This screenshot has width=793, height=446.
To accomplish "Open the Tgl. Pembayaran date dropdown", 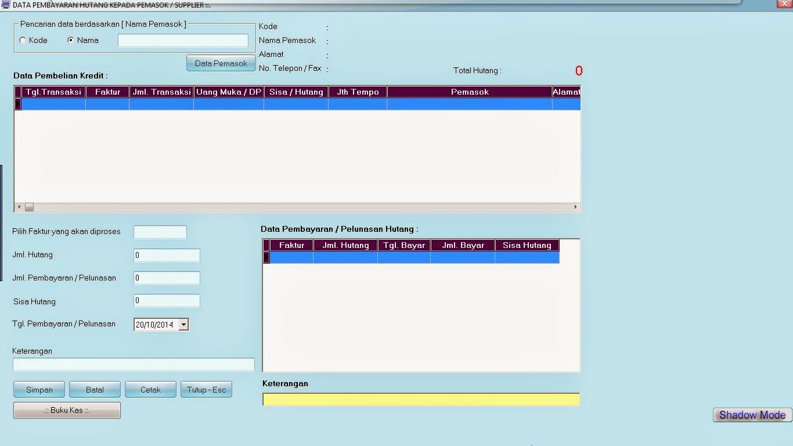I will click(184, 324).
